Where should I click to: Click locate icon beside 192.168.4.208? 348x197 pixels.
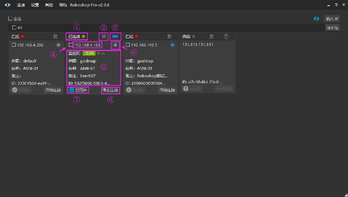pyautogui.click(x=58, y=45)
